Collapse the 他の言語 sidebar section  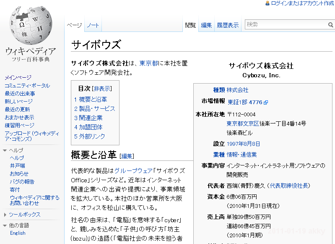tap(5, 226)
